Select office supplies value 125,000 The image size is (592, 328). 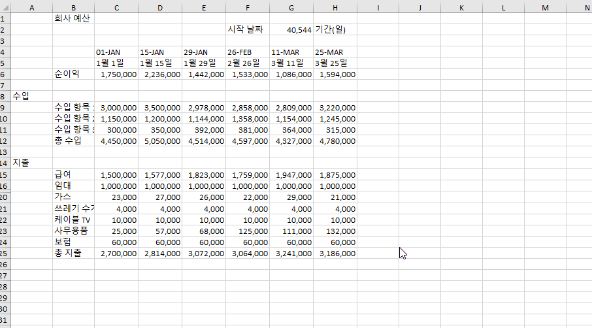pos(248,231)
